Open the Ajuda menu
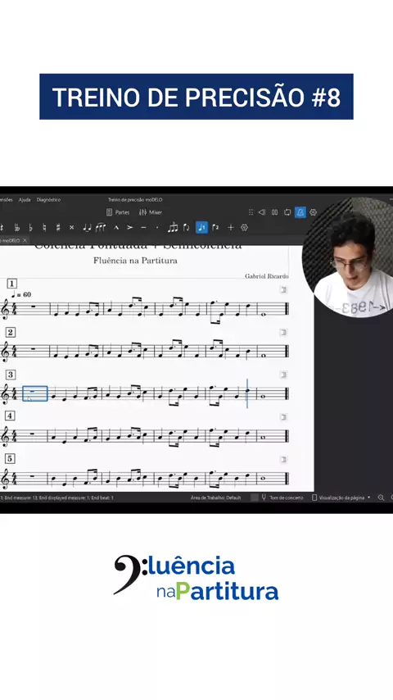Viewport: 393px width, 700px height. click(25, 200)
